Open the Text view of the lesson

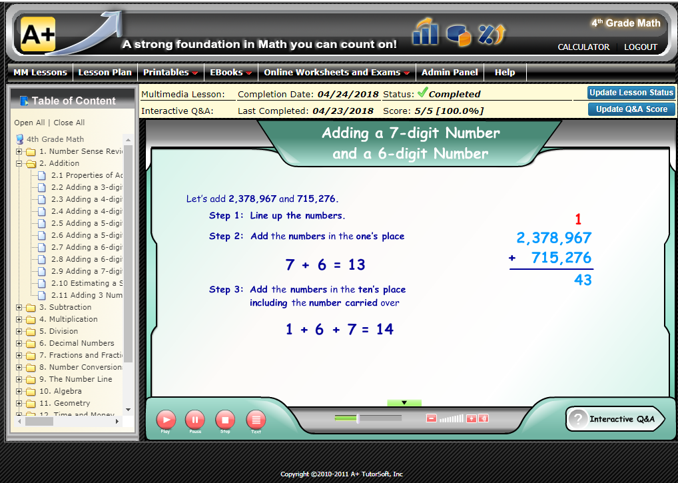click(256, 420)
